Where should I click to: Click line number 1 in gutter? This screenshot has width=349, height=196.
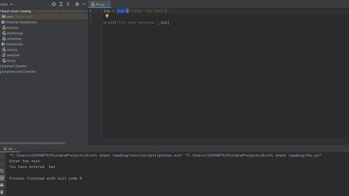[x=91, y=11]
